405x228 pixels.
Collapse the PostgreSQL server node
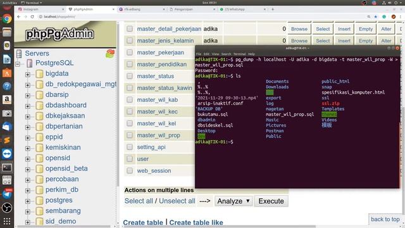point(18,63)
